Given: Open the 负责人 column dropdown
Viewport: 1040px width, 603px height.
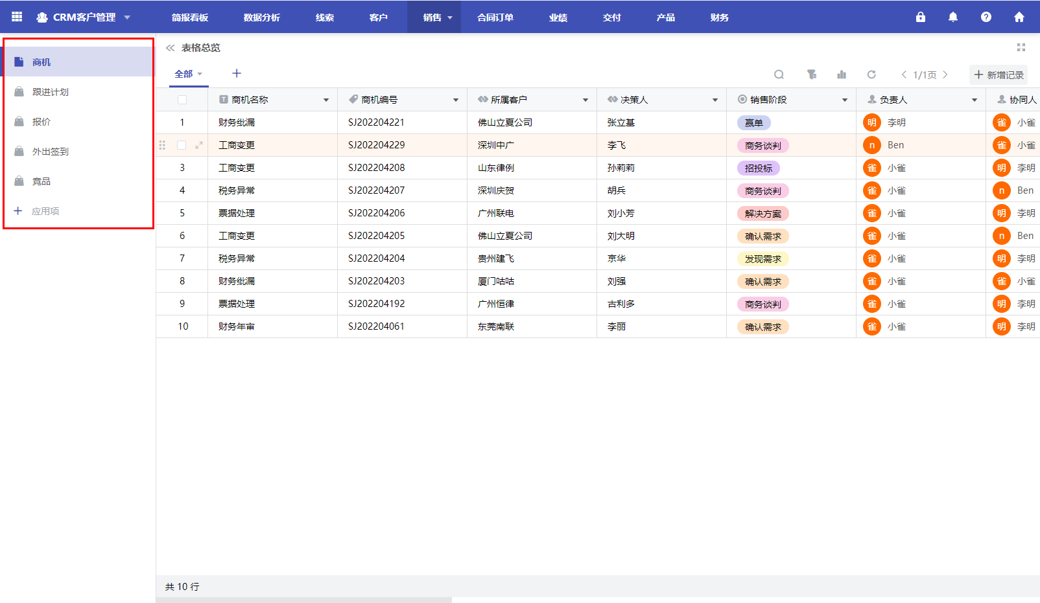Looking at the screenshot, I should (x=974, y=99).
